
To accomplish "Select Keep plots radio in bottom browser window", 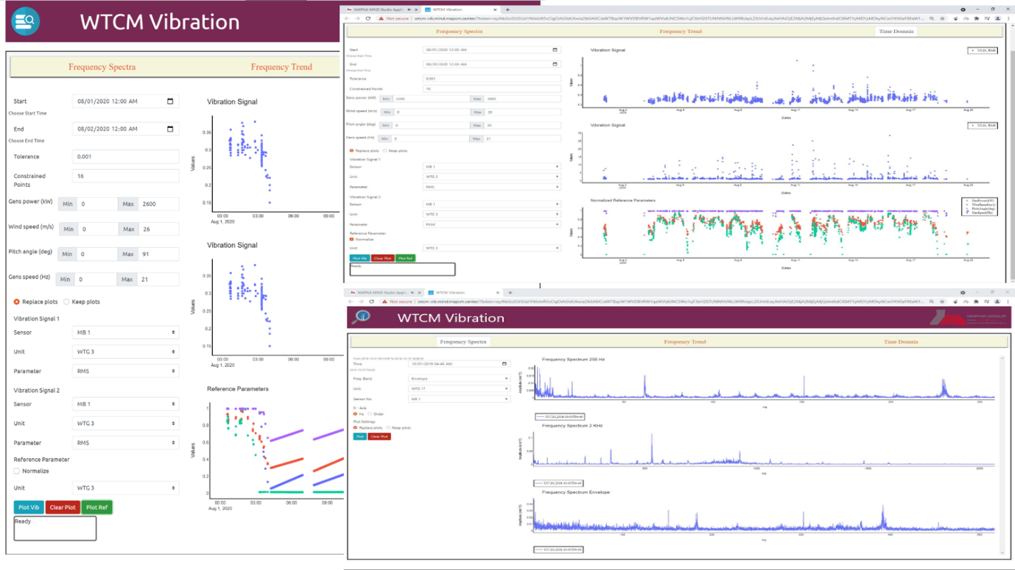I will pos(388,427).
